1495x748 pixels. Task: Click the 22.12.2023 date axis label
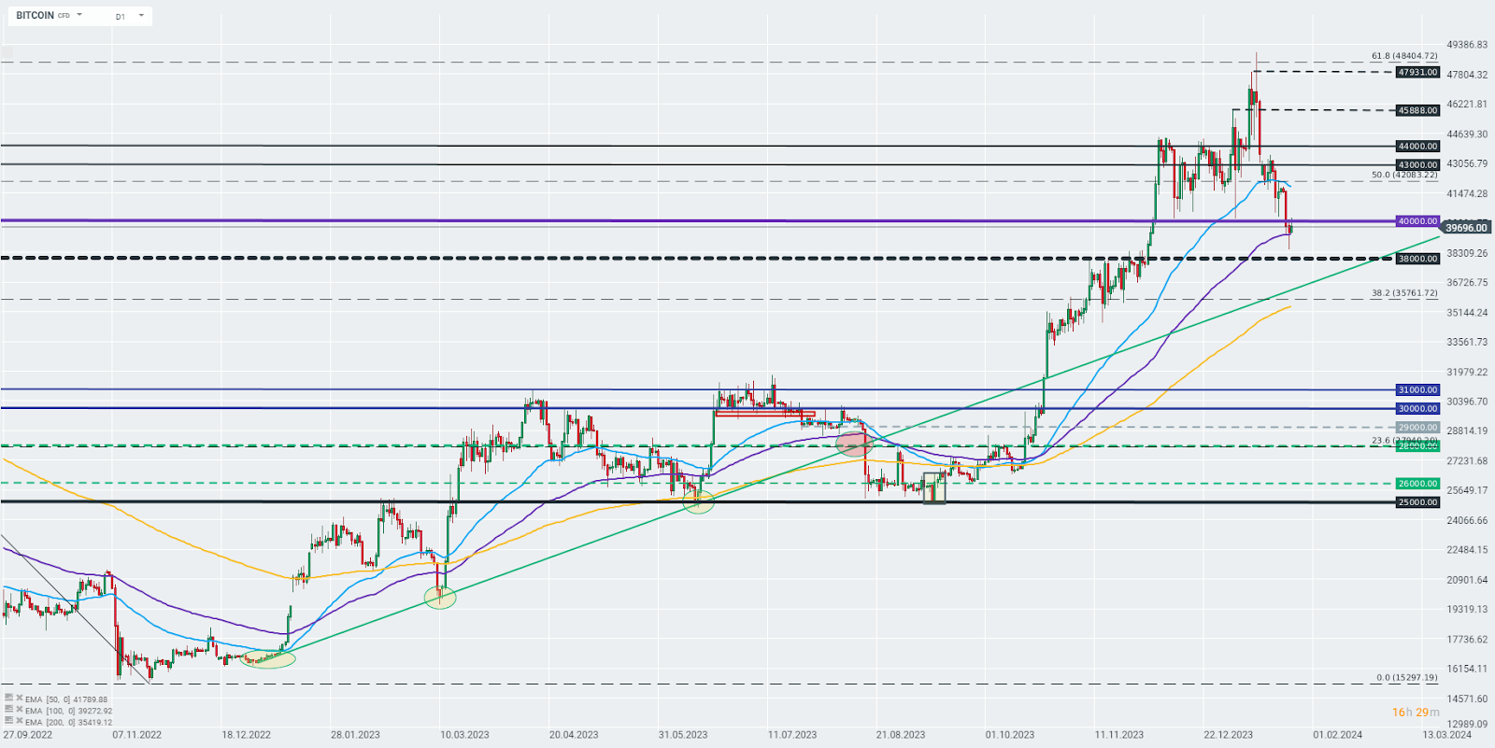pos(1228,734)
